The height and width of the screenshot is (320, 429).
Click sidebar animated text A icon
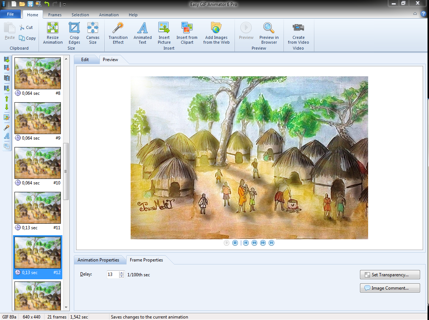(7, 136)
